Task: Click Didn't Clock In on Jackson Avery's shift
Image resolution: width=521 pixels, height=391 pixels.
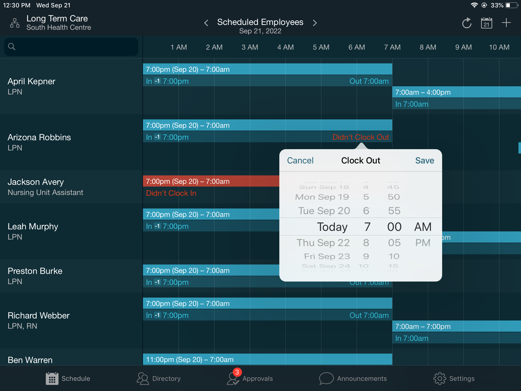Action: click(x=171, y=193)
